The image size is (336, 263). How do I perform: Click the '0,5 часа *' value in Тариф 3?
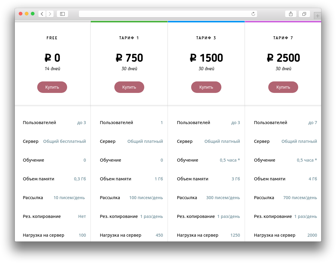pyautogui.click(x=230, y=160)
